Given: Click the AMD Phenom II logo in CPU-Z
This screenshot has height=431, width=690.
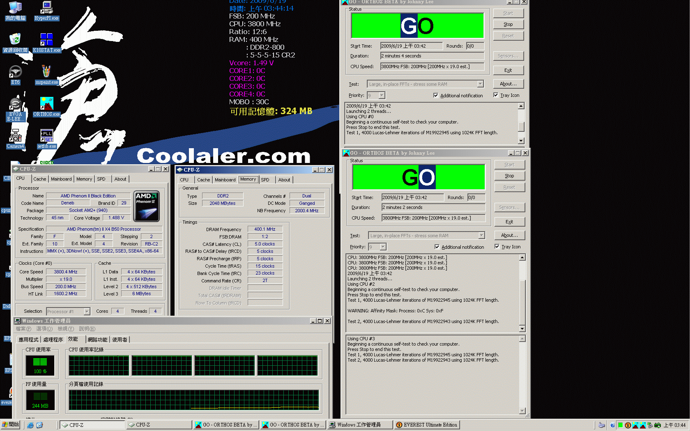Looking at the screenshot, I should 147,206.
